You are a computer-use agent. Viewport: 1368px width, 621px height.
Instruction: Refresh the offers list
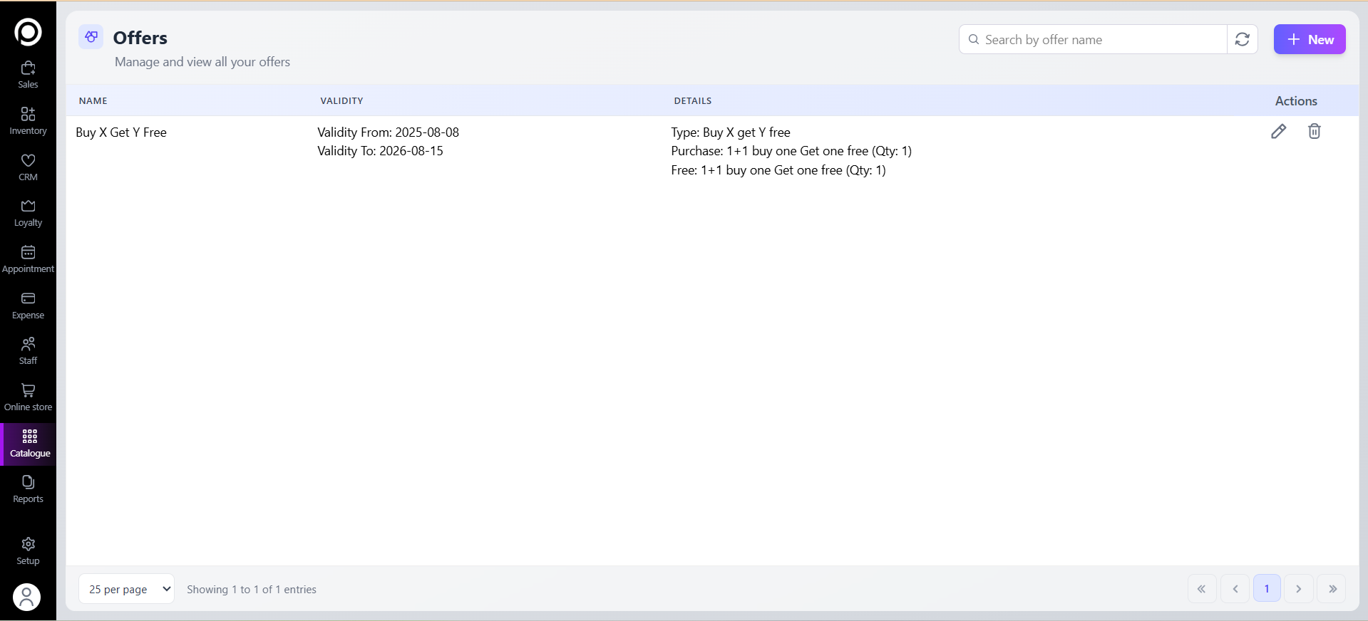tap(1242, 39)
